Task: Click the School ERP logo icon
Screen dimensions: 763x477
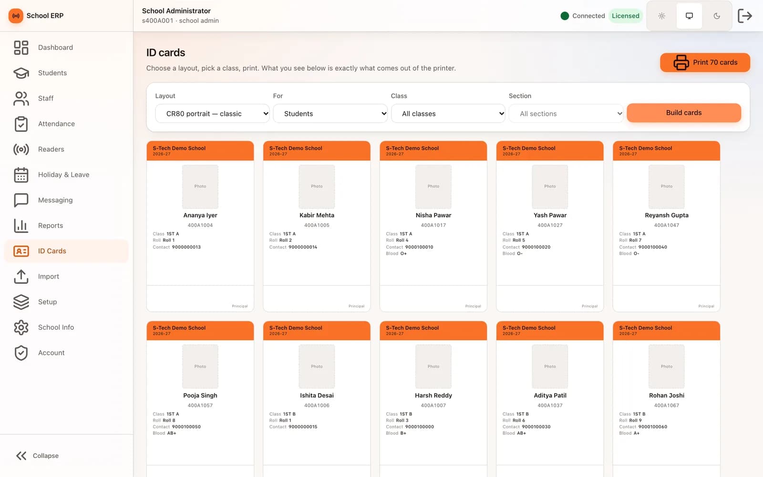Action: click(16, 16)
